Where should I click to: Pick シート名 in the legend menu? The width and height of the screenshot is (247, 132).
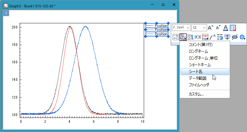205,72
